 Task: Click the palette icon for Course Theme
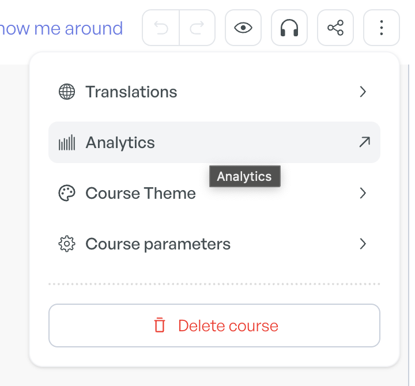[x=67, y=193]
